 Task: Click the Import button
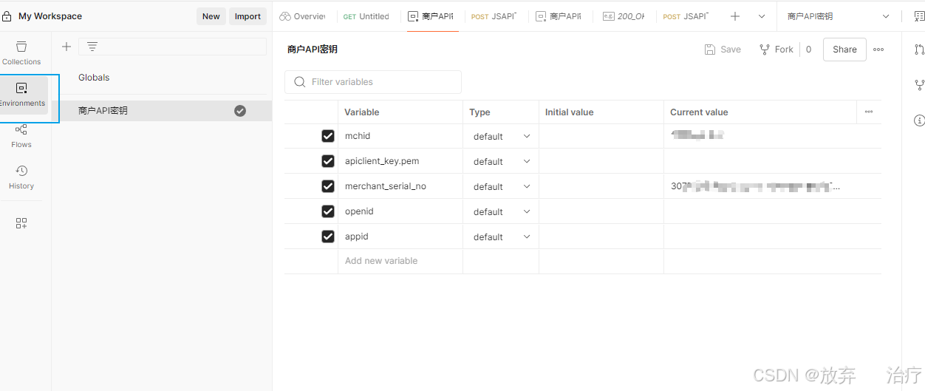[248, 16]
